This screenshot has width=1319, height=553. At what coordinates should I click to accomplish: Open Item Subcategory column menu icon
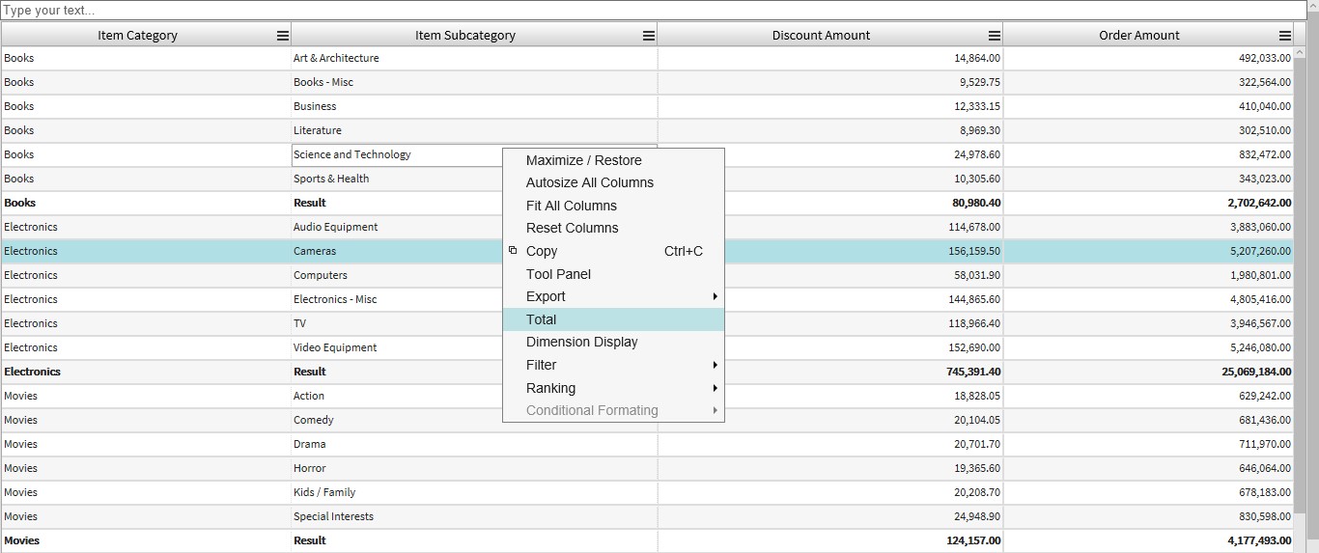(649, 36)
